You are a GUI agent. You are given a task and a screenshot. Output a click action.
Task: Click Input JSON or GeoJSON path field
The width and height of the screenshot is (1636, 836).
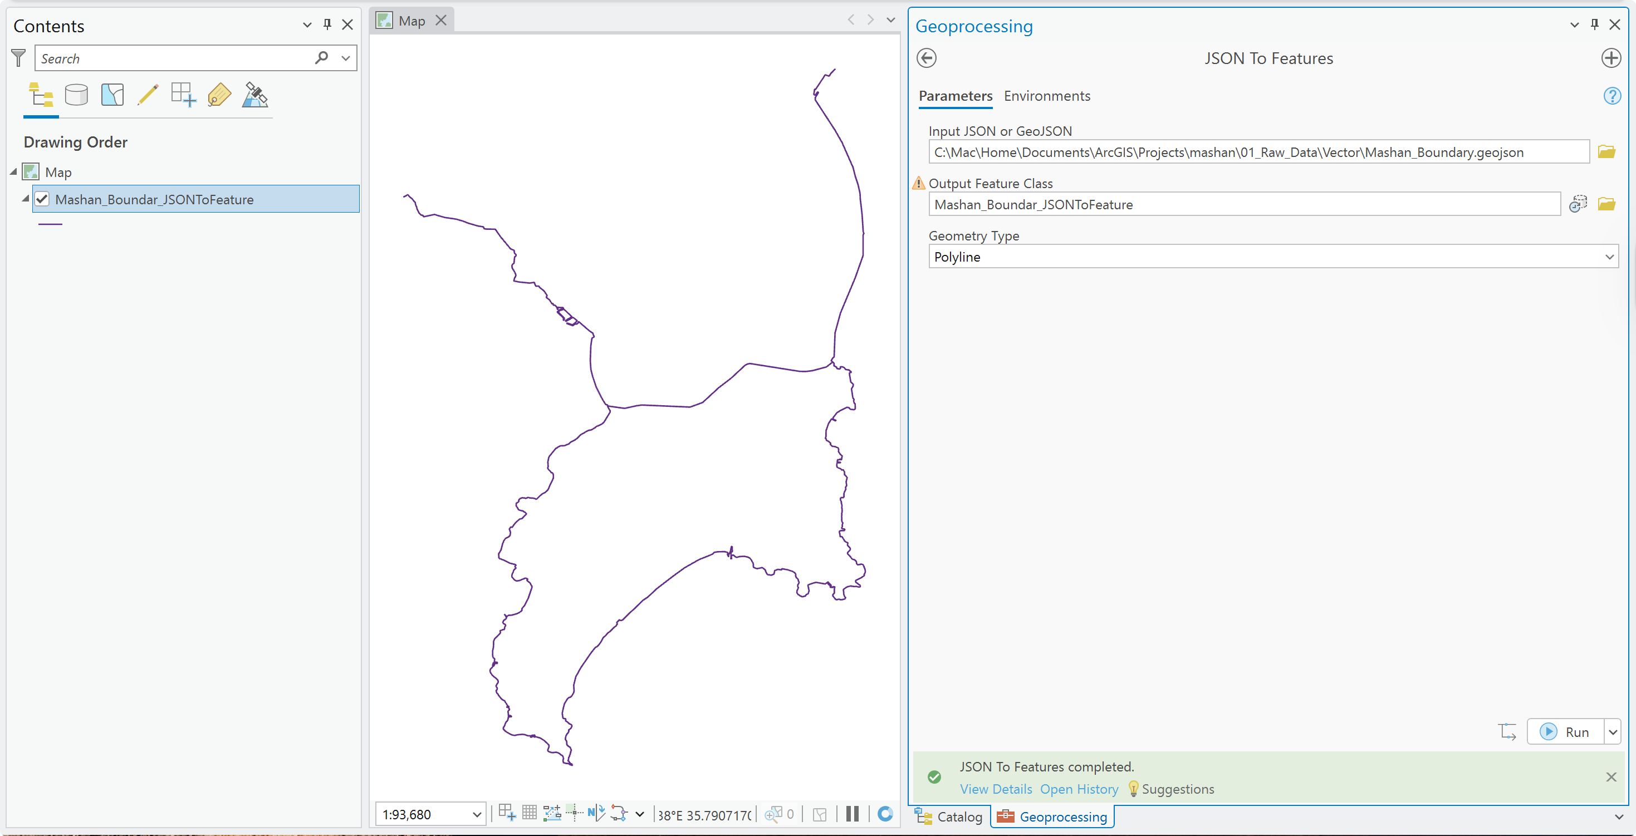[x=1259, y=152]
